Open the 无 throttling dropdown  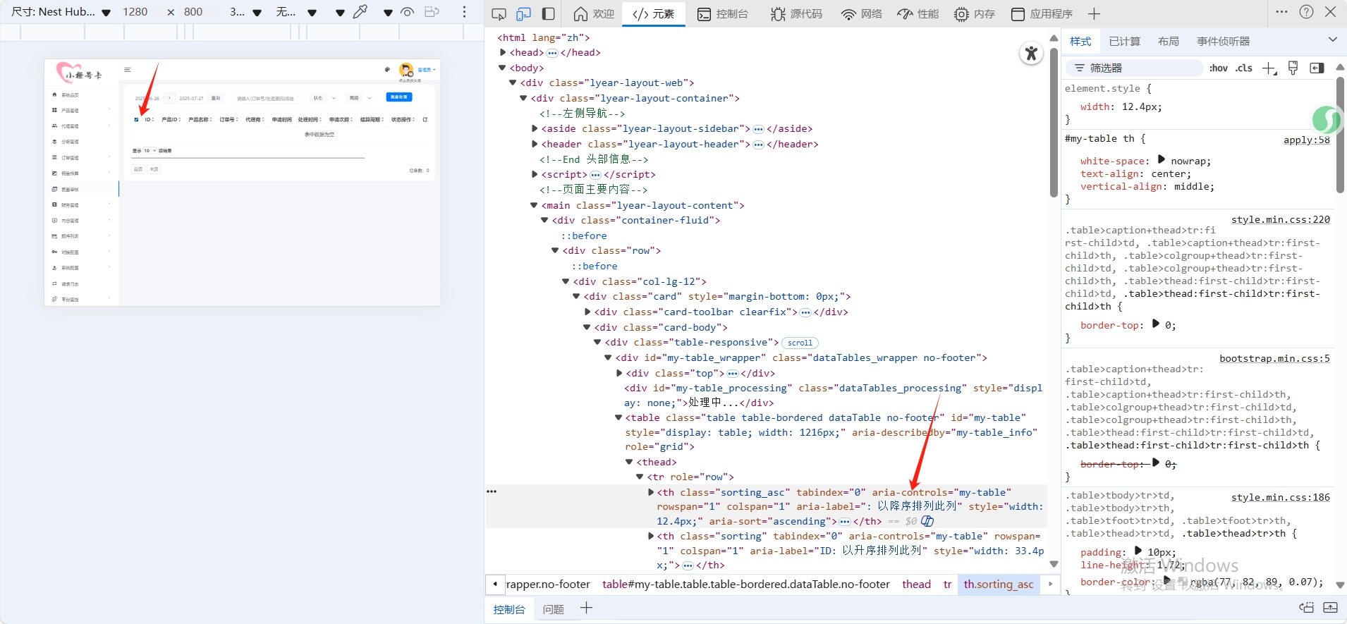[x=296, y=12]
